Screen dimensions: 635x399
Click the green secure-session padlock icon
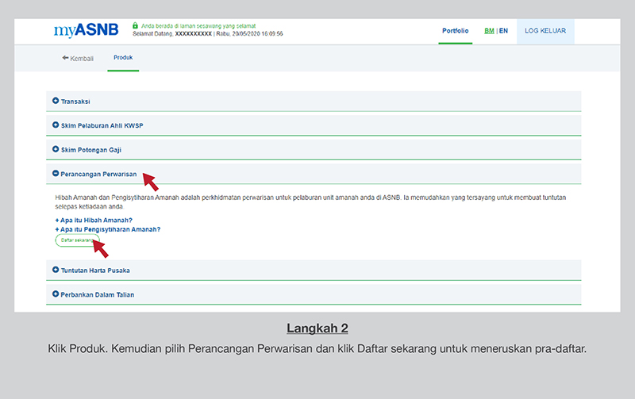coord(136,25)
